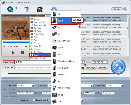131x105 pixels.
Task: Click the Output Format N950 field
Action: pyautogui.click(x=33, y=62)
